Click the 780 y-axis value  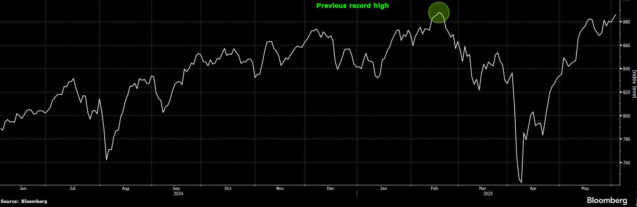pos(626,139)
